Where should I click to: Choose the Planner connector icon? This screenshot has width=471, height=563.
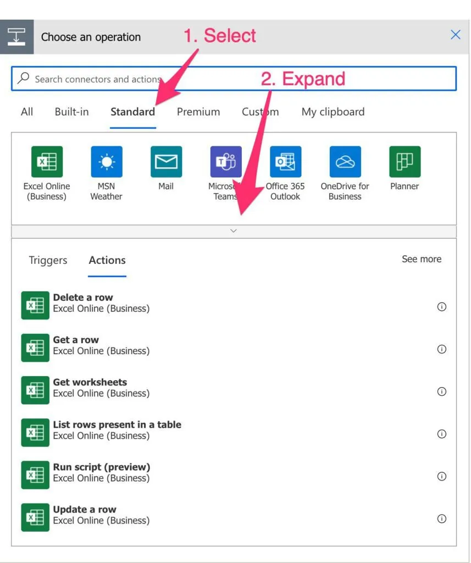404,162
